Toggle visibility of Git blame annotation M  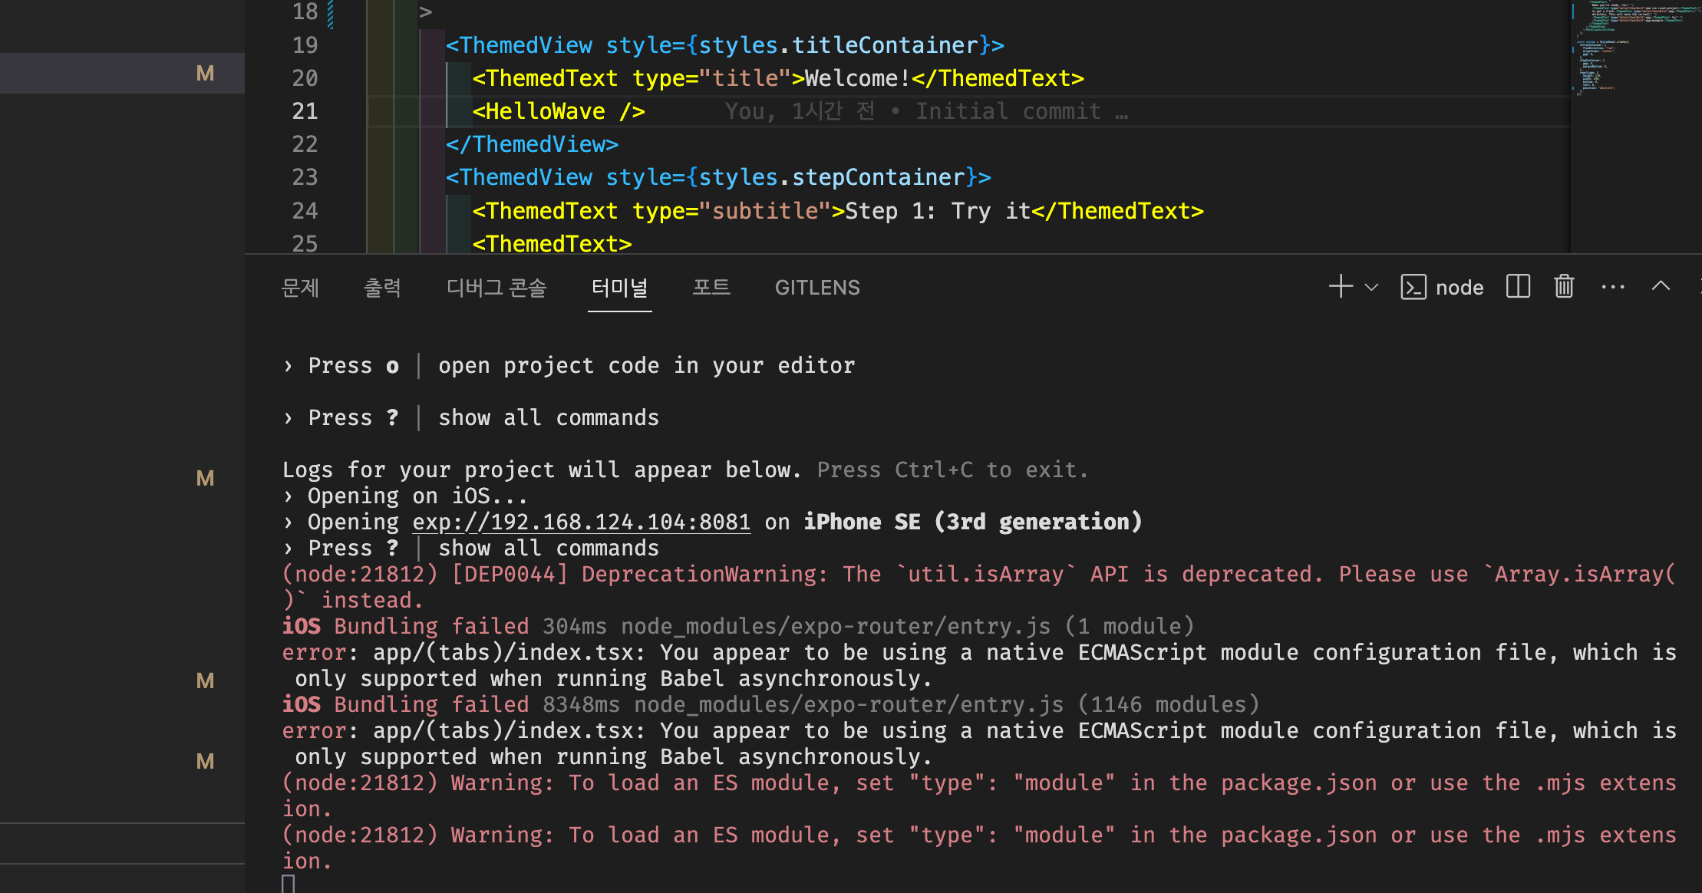click(x=204, y=73)
